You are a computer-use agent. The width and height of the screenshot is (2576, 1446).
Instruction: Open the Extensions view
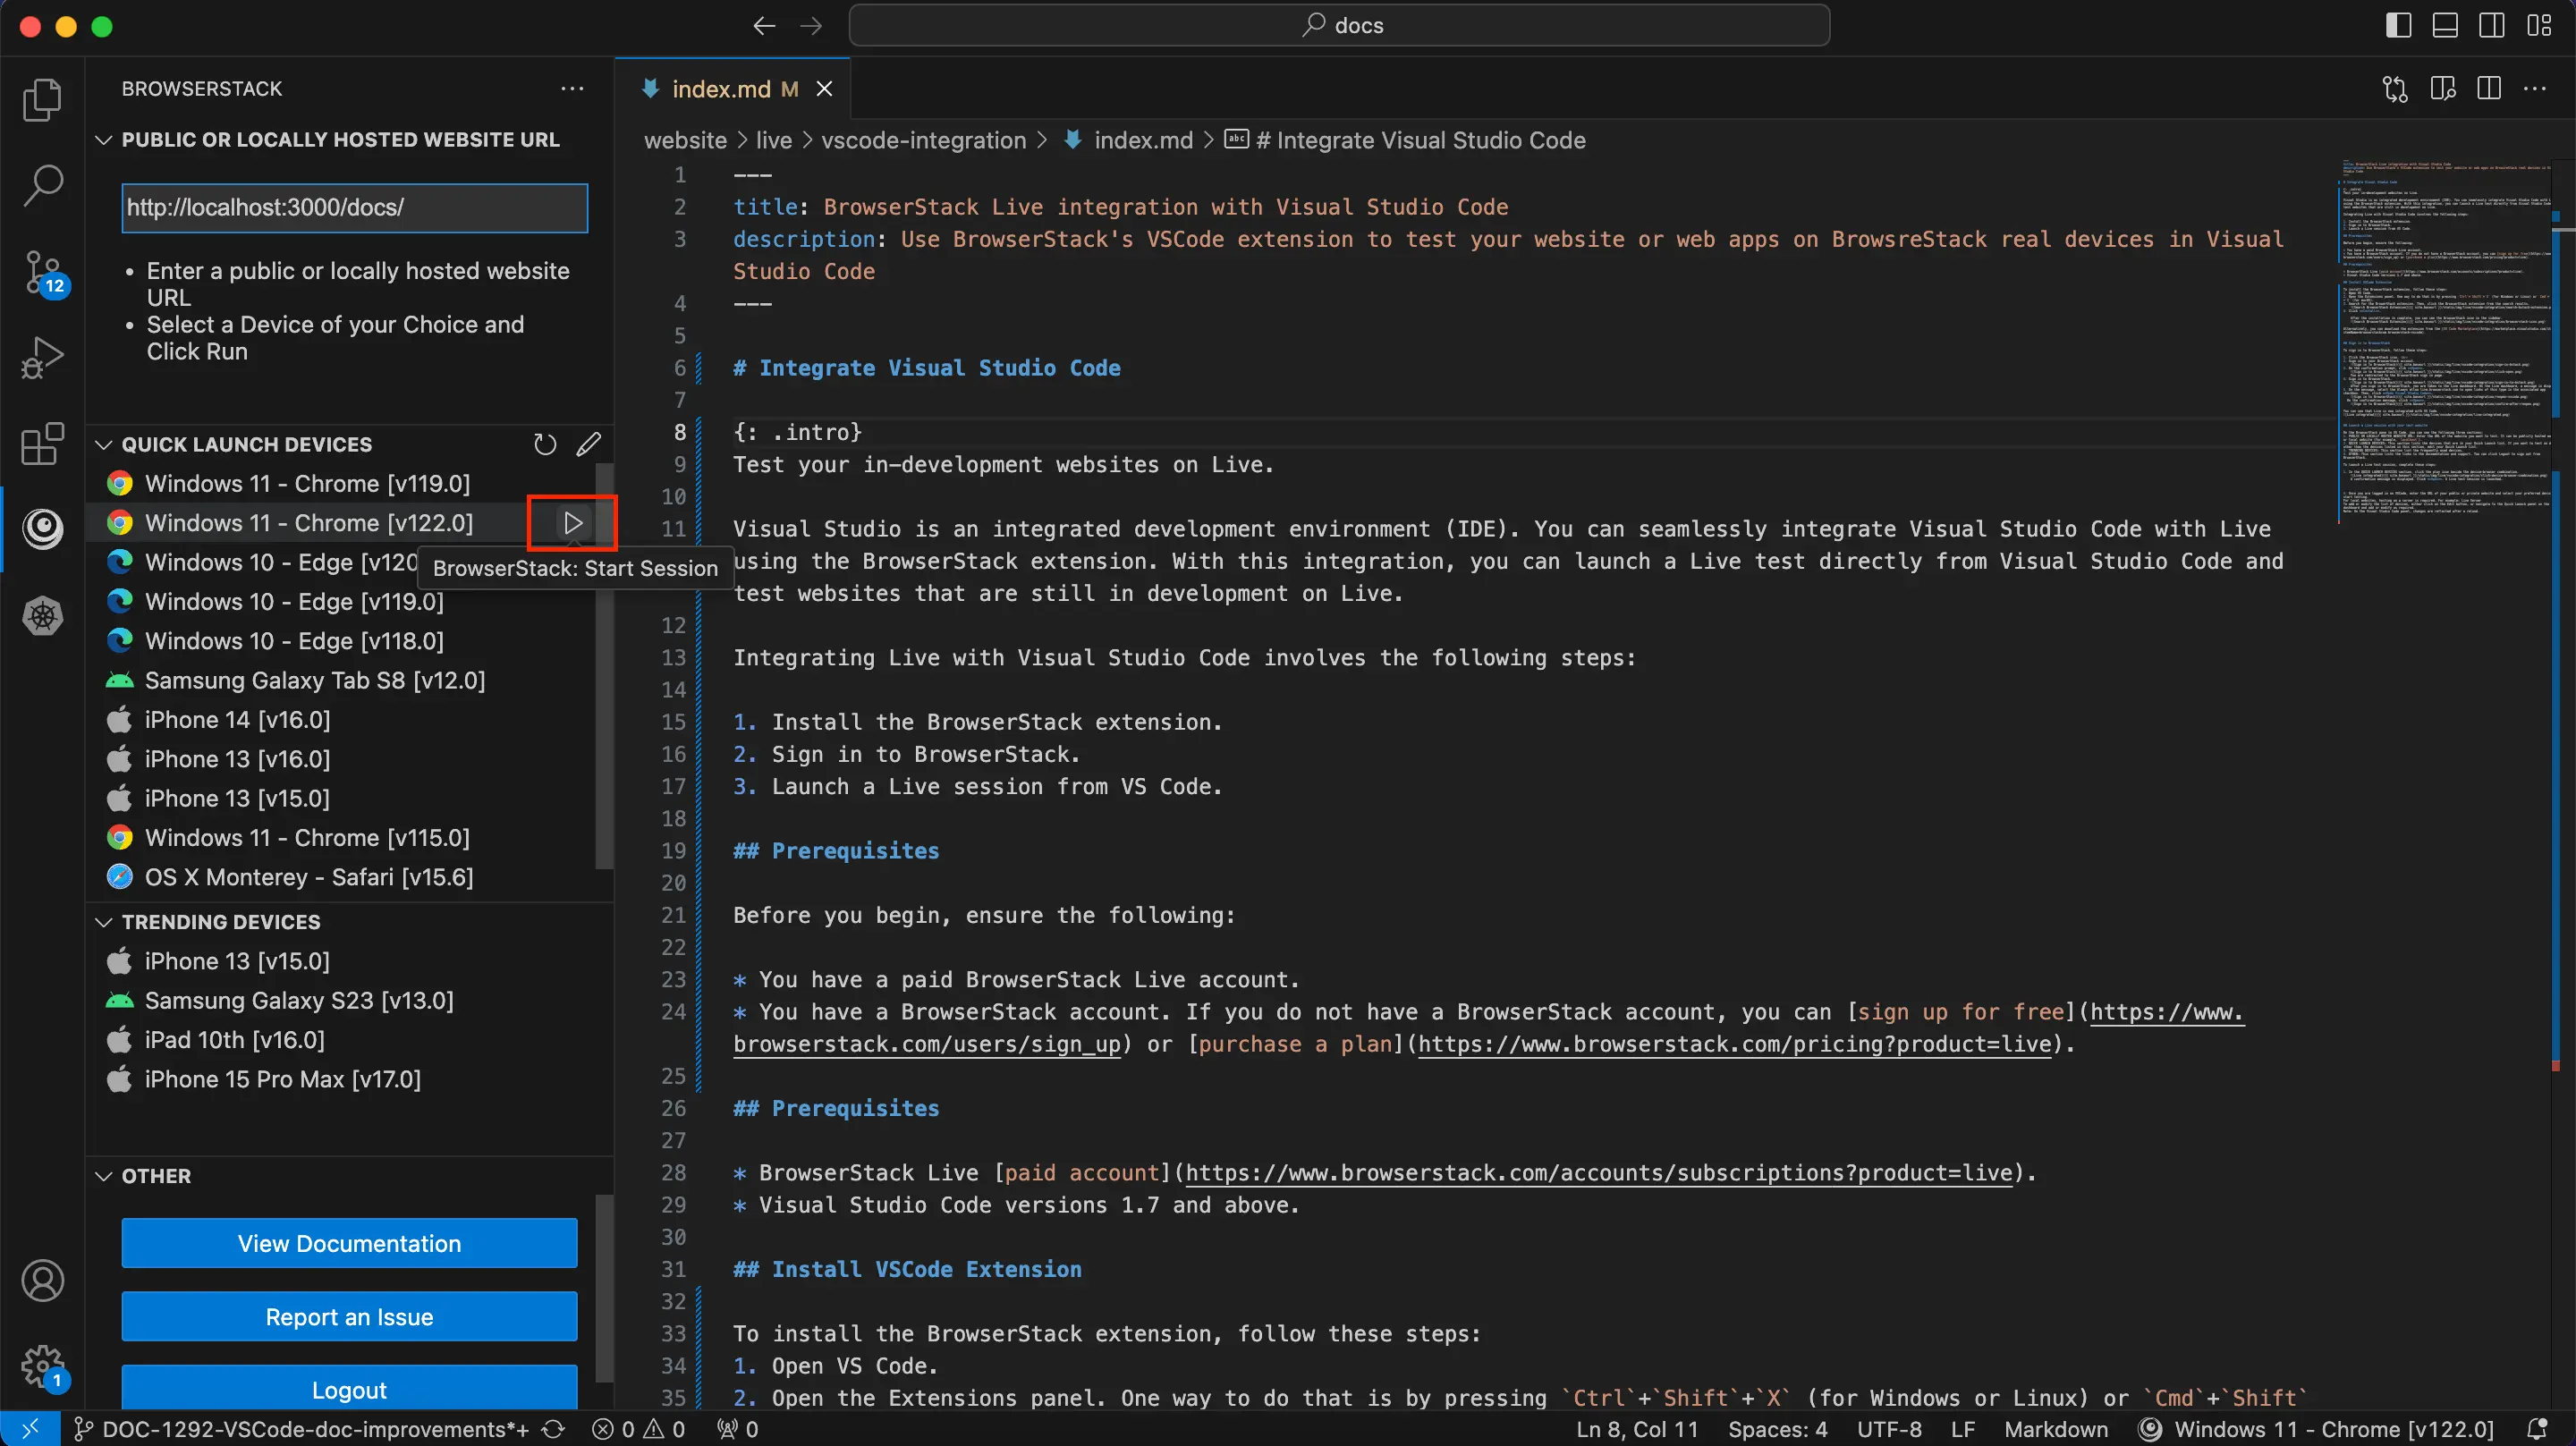[42, 443]
